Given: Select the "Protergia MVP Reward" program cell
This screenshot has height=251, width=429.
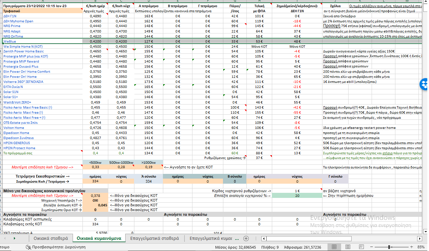Looking at the screenshot, I should [x=42, y=61].
